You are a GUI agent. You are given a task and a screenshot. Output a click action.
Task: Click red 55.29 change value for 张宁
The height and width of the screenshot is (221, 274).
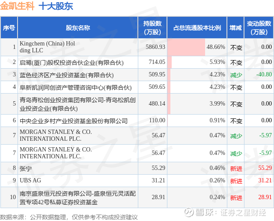(x=265, y=168)
